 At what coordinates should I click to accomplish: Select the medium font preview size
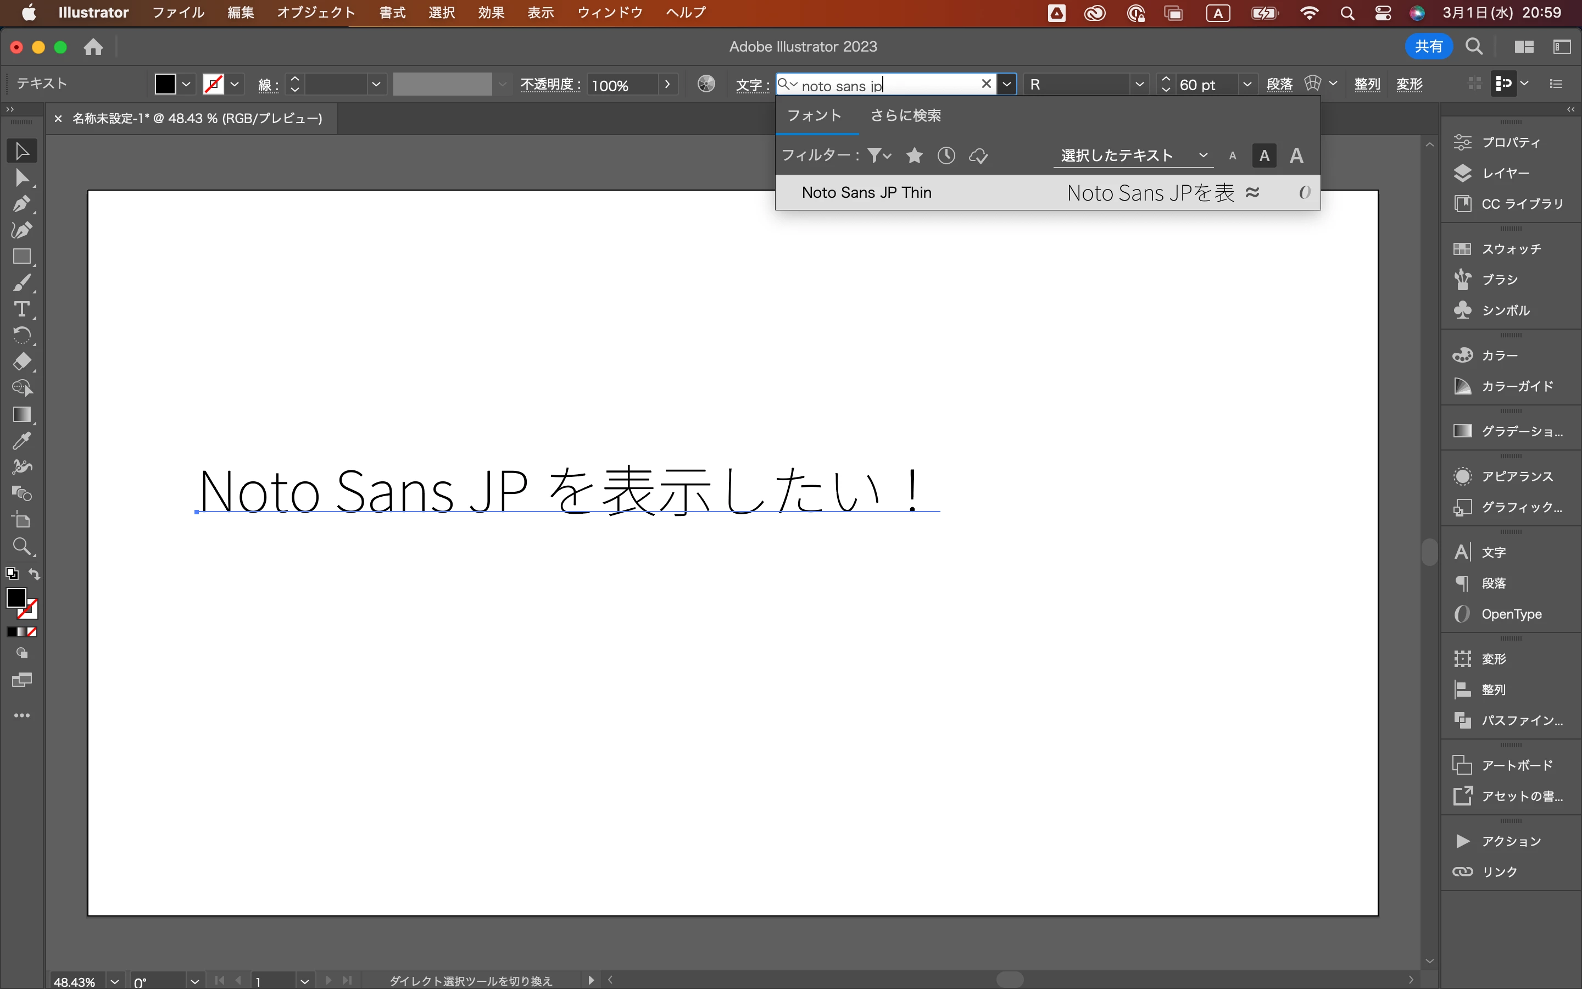pyautogui.click(x=1265, y=155)
